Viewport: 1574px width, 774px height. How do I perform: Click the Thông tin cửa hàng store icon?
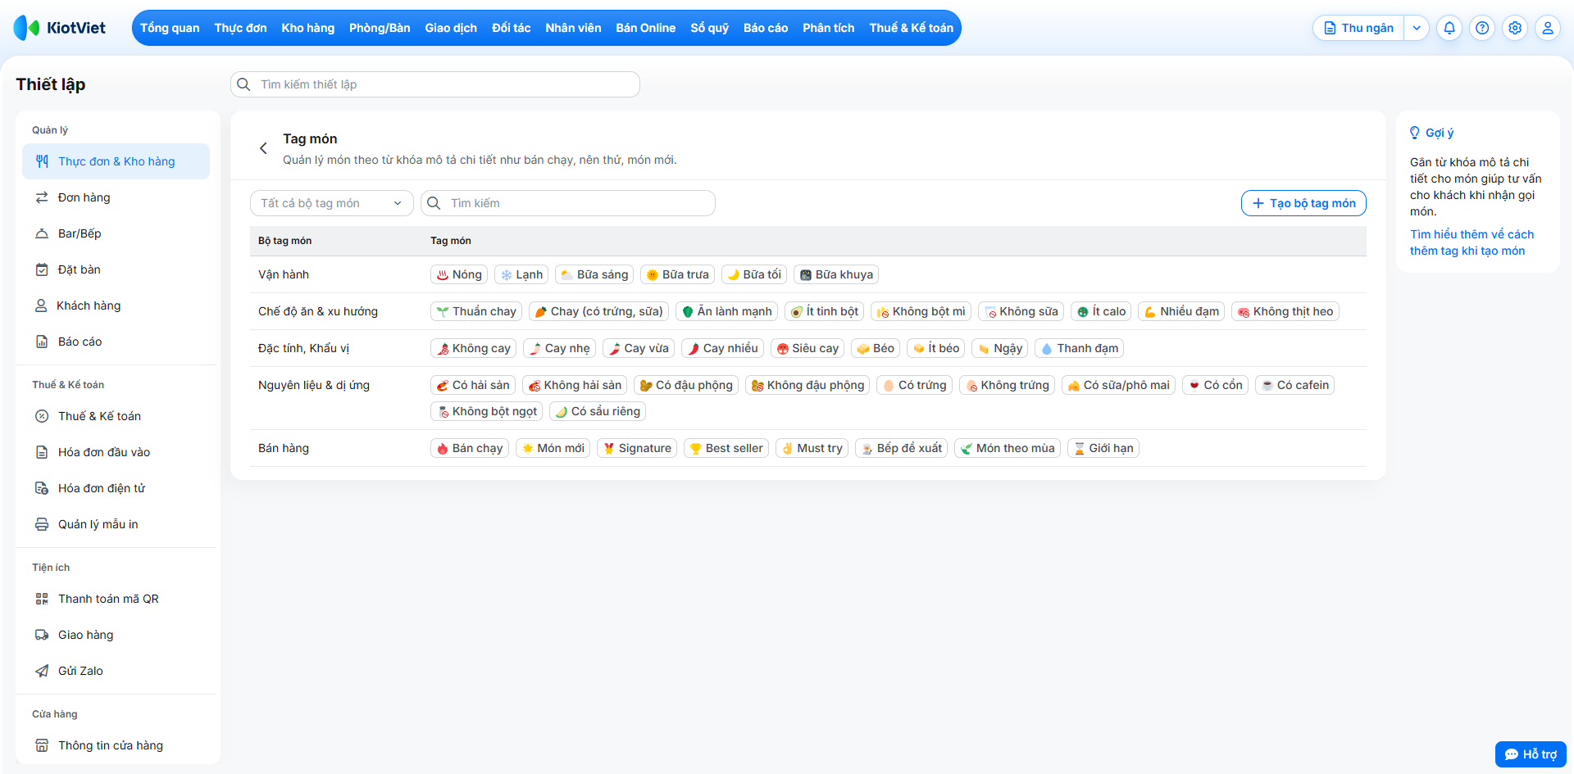tap(42, 745)
